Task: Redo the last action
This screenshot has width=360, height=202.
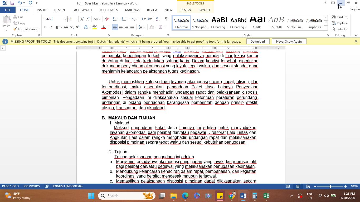Action: 30,3
